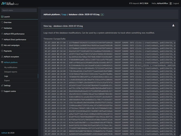Screen dimensions: 181x136
Task: Open Validation in the sidebar
Action: coord(8,28)
